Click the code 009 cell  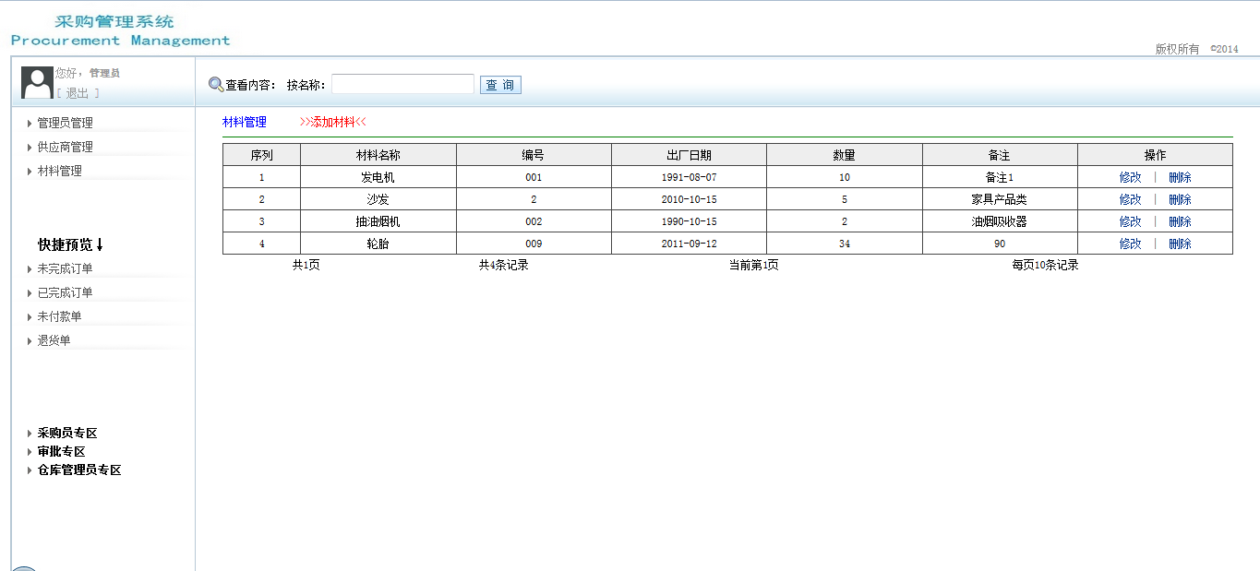pos(534,244)
